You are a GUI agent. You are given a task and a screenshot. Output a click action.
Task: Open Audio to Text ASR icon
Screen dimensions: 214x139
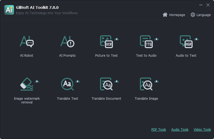coord(186,42)
